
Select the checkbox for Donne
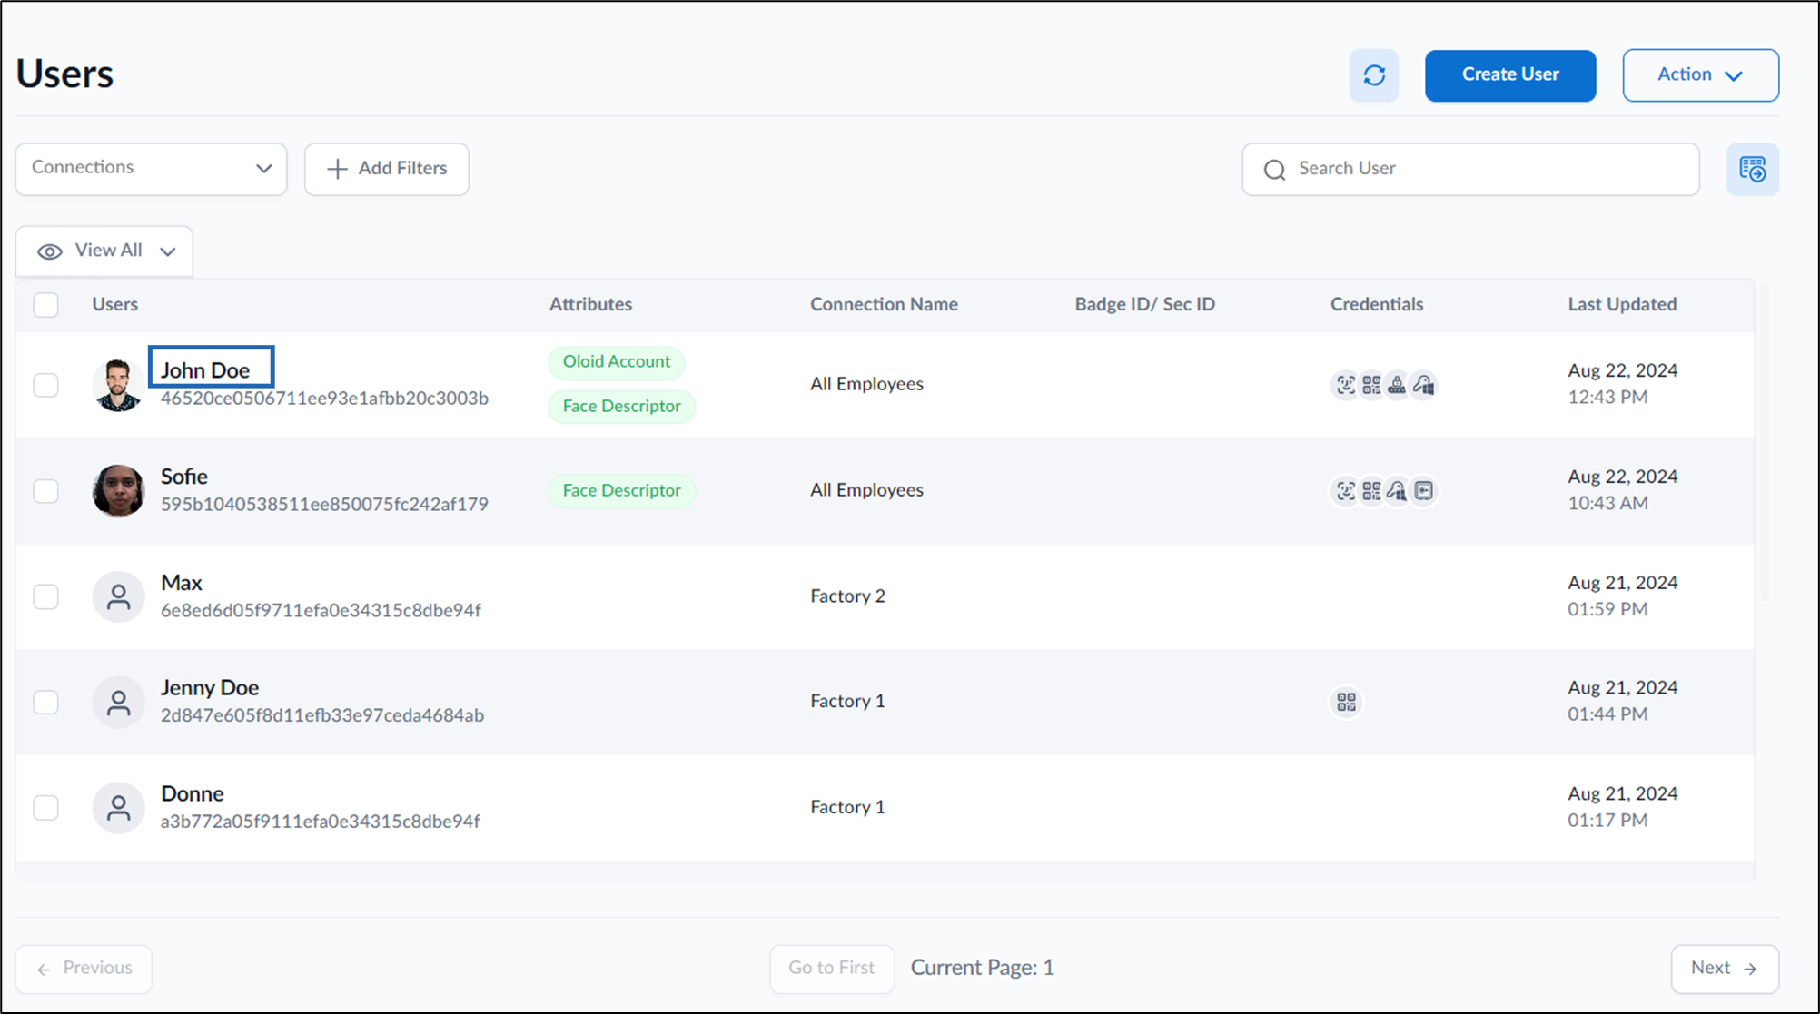pos(45,808)
